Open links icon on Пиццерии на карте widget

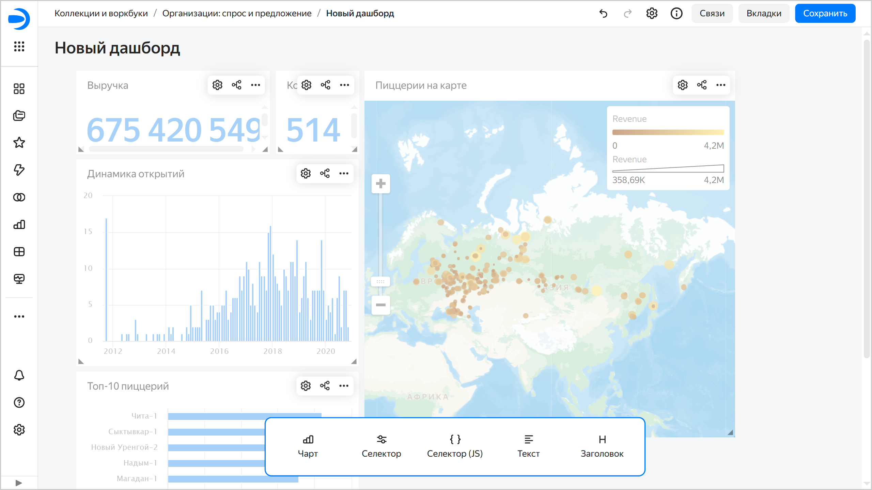tap(702, 85)
